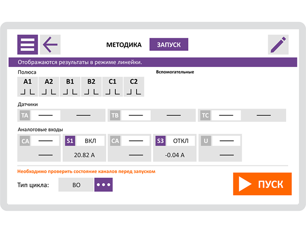Click the TA sensor value field

[x=46, y=115]
